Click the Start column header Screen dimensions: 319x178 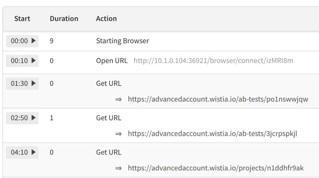22,19
